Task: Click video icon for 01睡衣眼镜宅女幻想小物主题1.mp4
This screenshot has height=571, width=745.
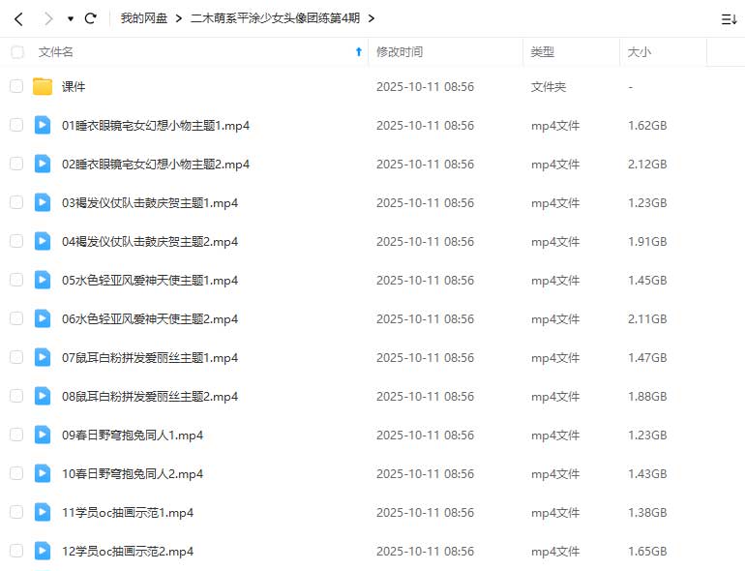Action: (x=43, y=125)
